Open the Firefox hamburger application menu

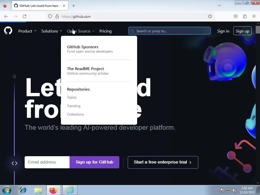tap(254, 16)
